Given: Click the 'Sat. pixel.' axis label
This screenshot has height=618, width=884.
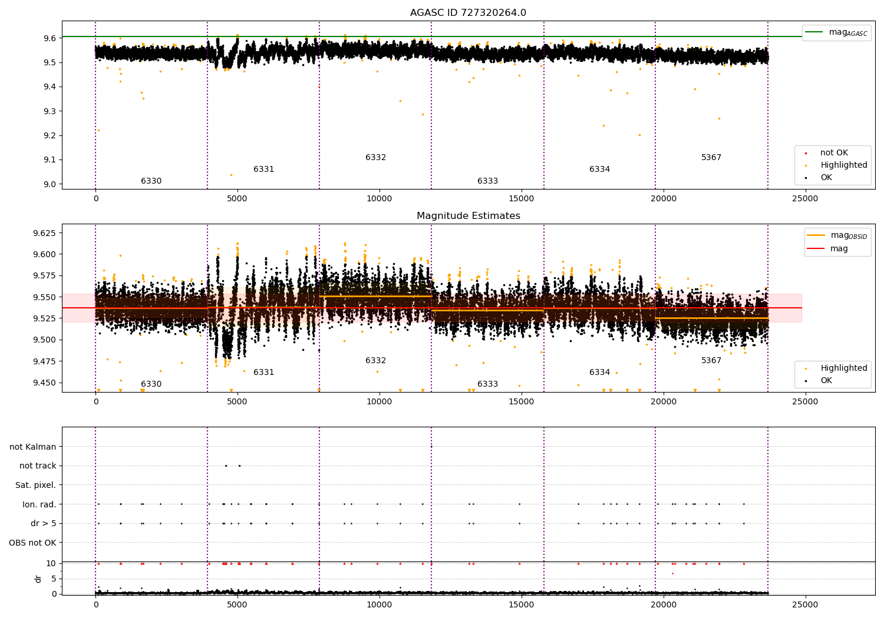Looking at the screenshot, I should (36, 485).
